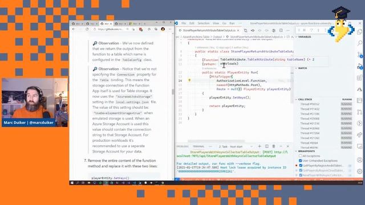Open the browser profile avatar
365x205 pixels.
click(x=163, y=29)
